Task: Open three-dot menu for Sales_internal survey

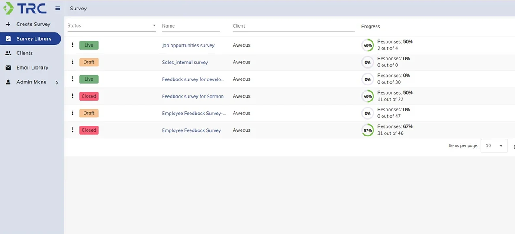Action: click(73, 62)
